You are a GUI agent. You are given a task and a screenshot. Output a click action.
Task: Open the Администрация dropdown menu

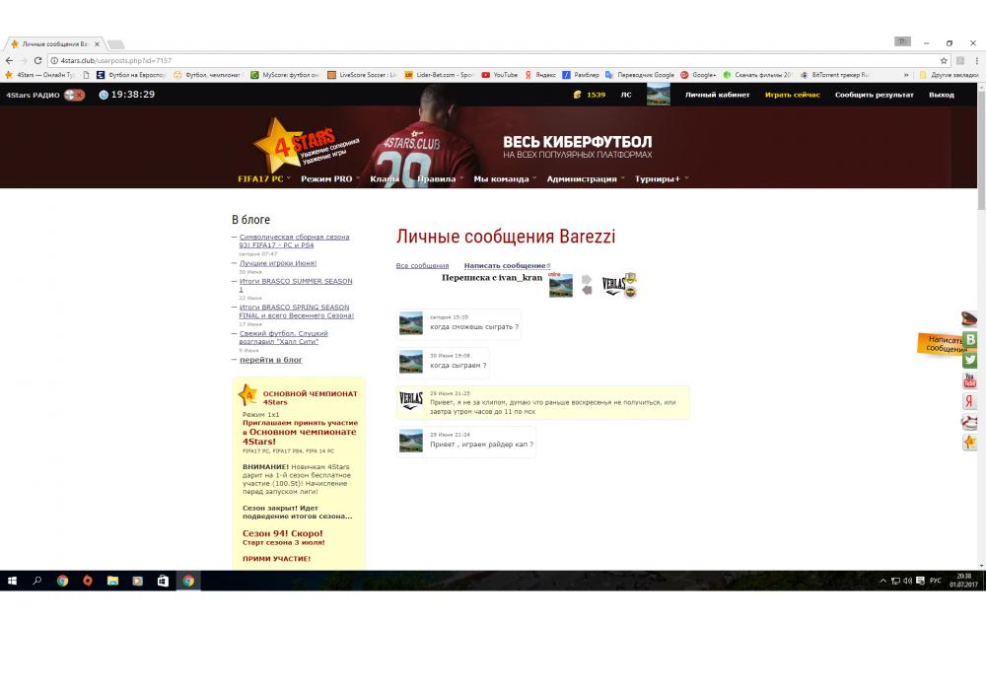point(585,179)
